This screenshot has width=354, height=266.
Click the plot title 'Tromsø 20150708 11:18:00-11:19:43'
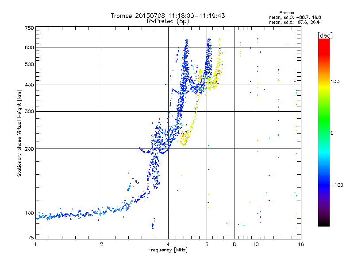click(168, 16)
